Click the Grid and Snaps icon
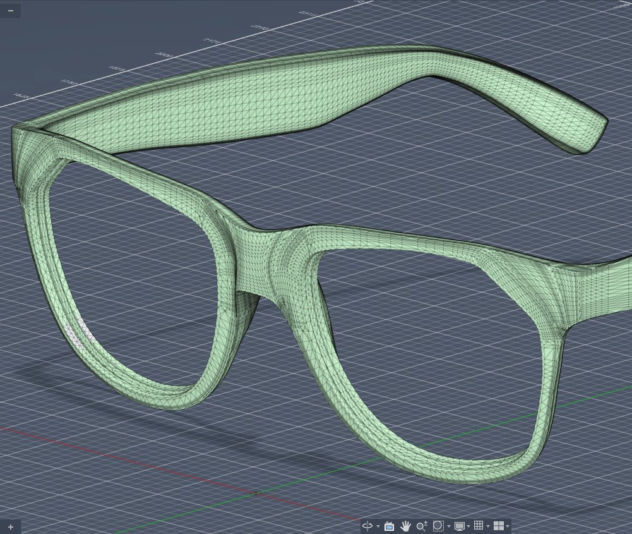 [x=479, y=526]
